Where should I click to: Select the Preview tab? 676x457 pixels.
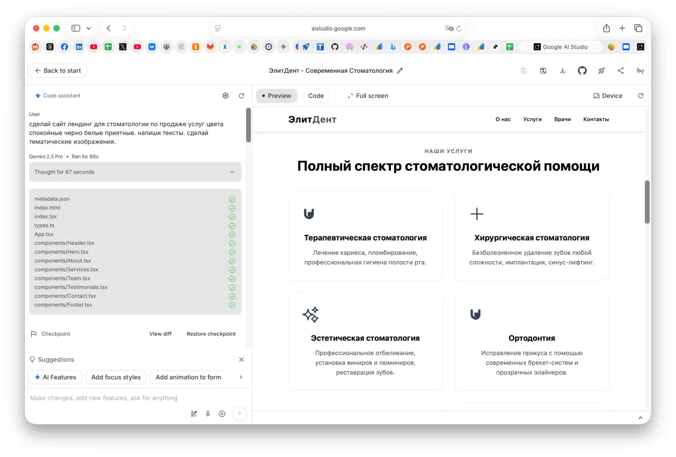tap(277, 96)
